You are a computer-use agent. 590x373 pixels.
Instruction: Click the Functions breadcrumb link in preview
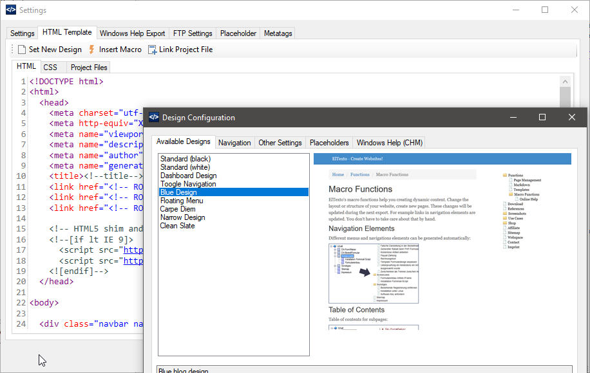[x=360, y=175]
